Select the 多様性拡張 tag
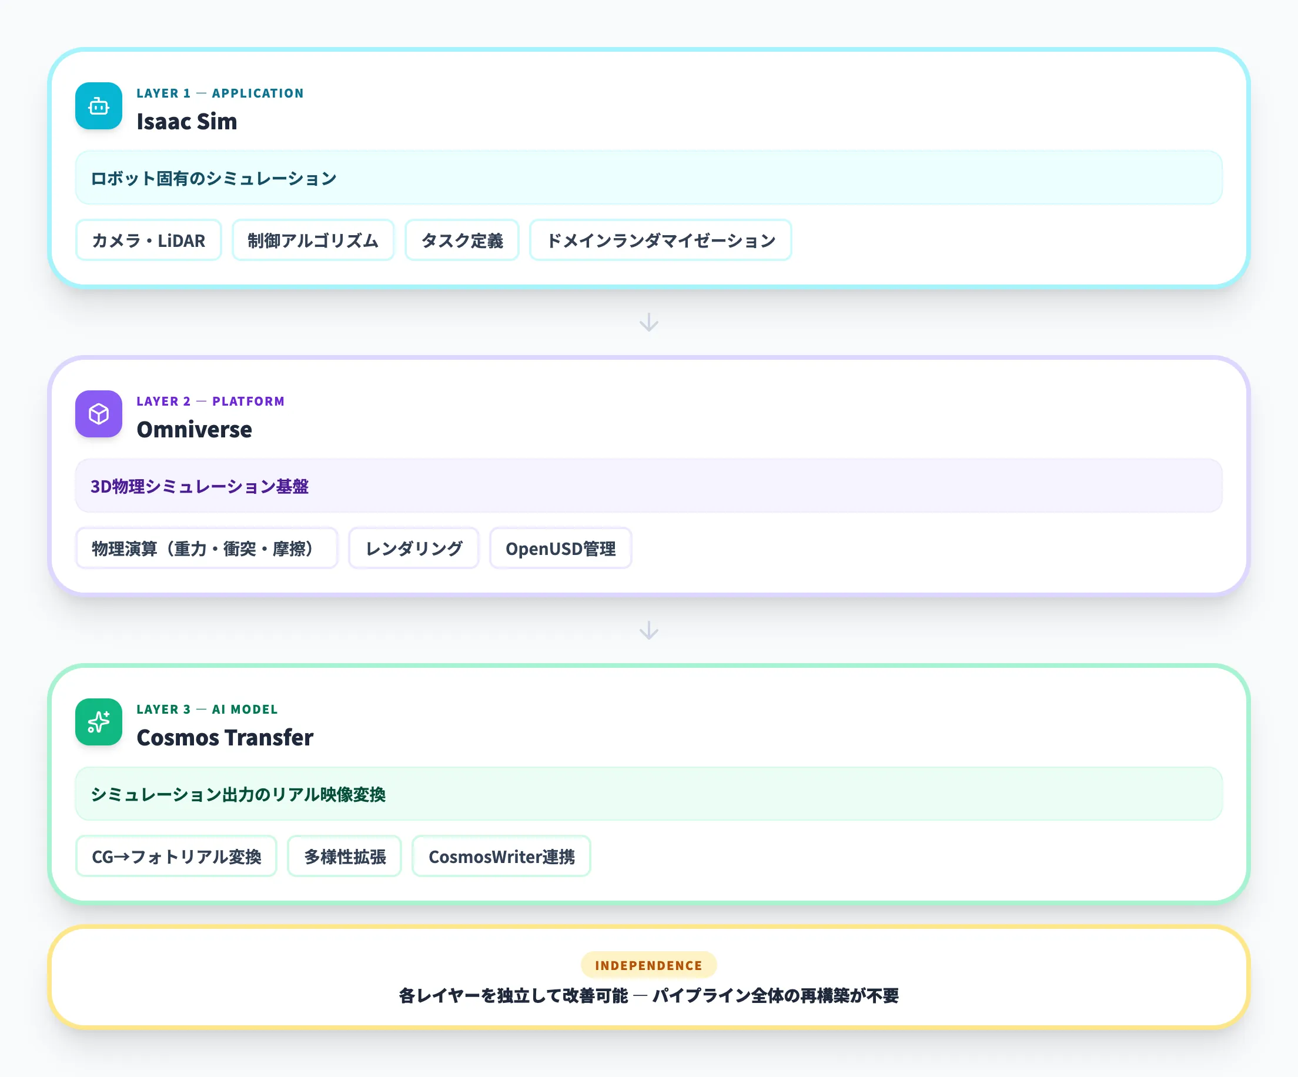 coord(344,857)
